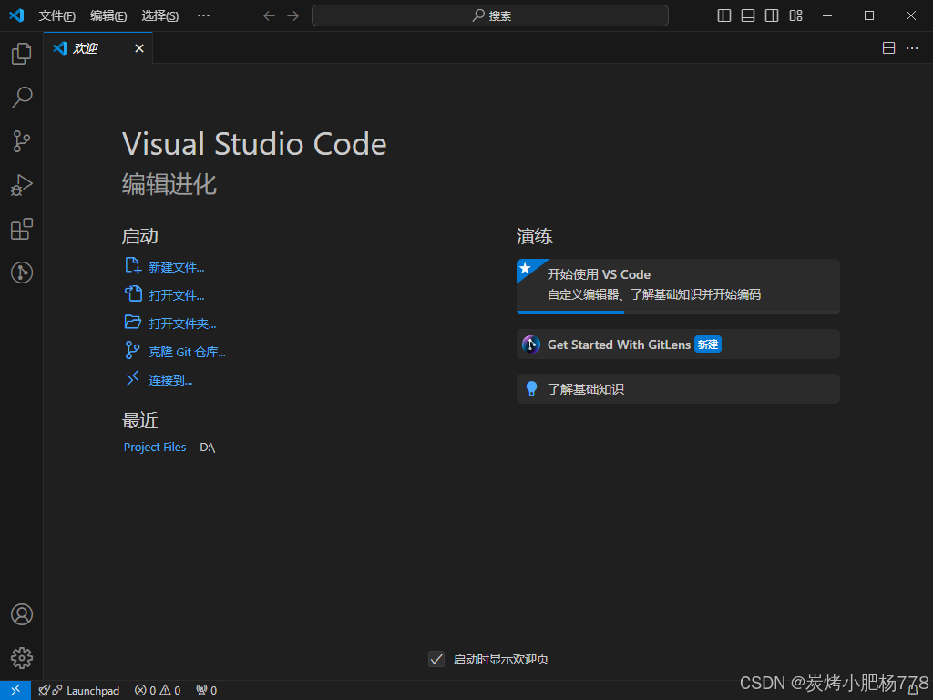Click the remote icon beside 连接到
The height and width of the screenshot is (700, 933).
(132, 378)
